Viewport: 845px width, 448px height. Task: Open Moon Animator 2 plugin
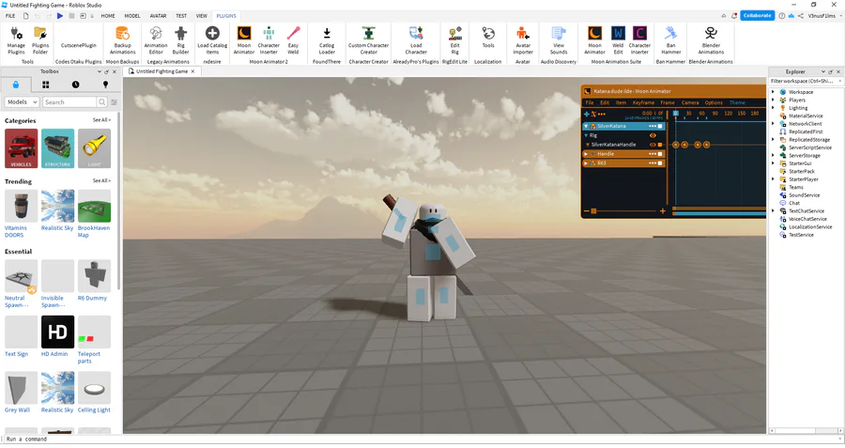pyautogui.click(x=244, y=39)
